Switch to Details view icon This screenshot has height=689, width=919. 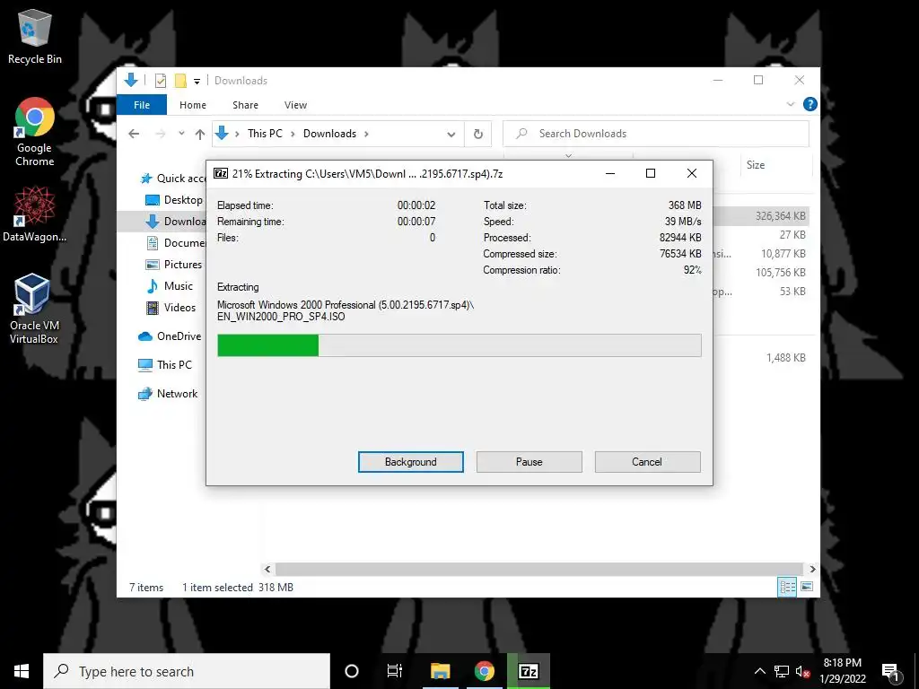click(787, 587)
